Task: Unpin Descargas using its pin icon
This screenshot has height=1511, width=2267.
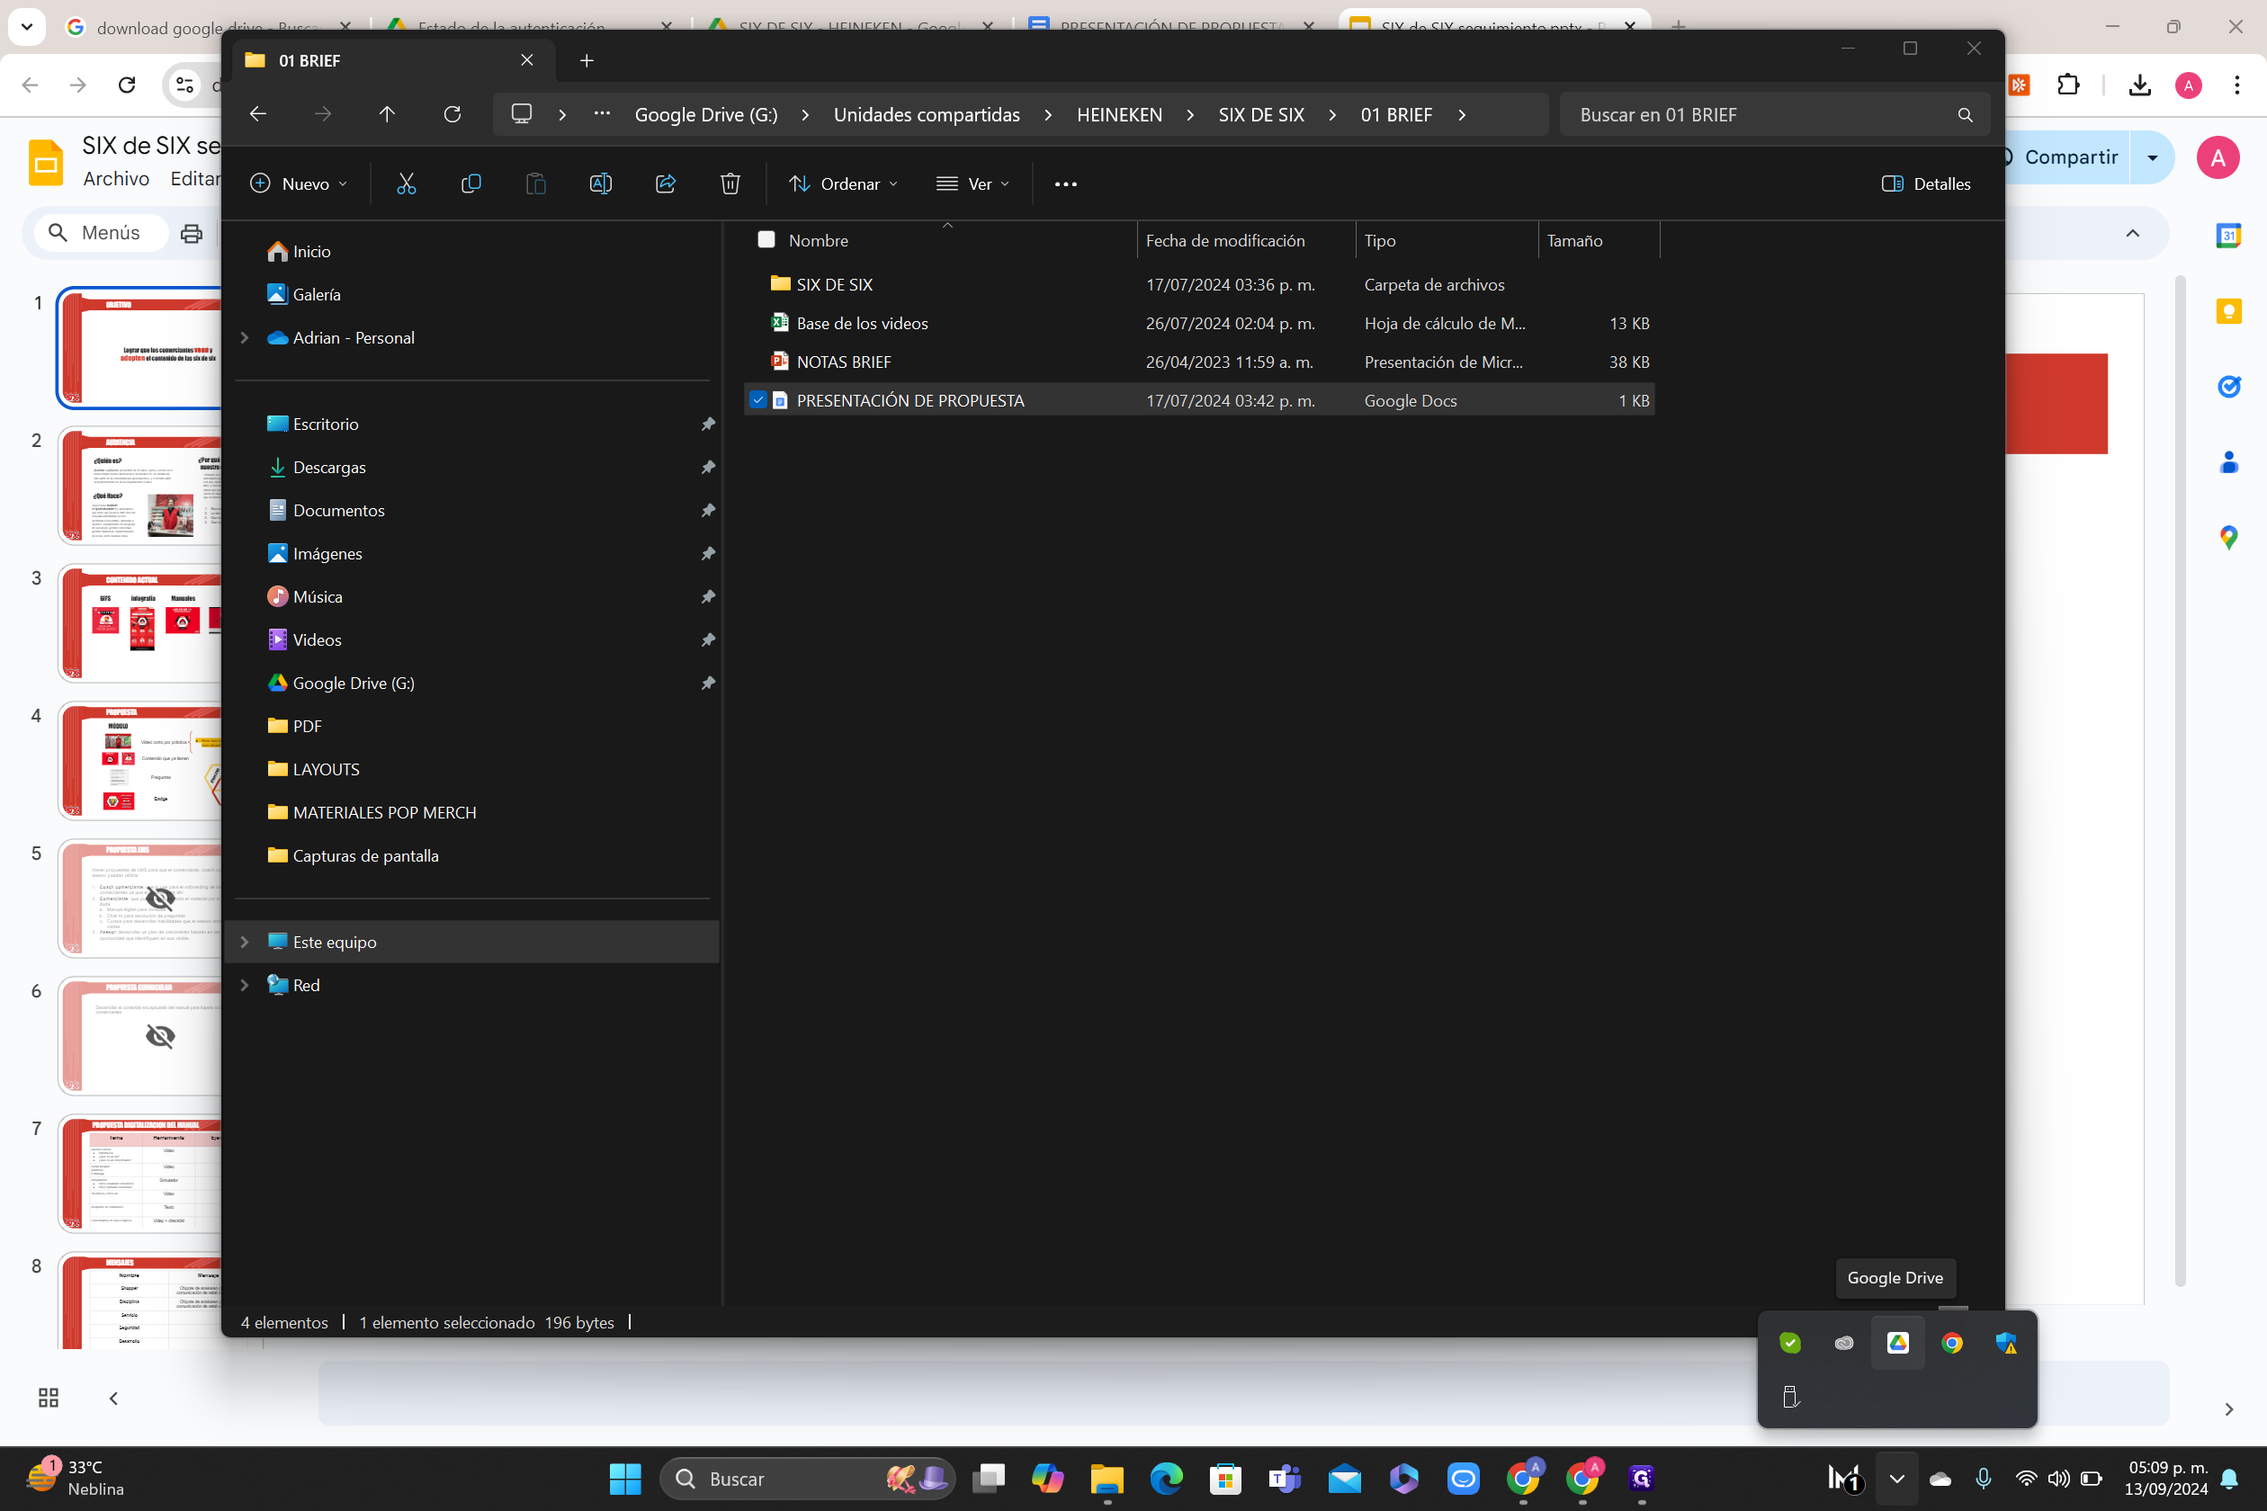Action: click(707, 468)
